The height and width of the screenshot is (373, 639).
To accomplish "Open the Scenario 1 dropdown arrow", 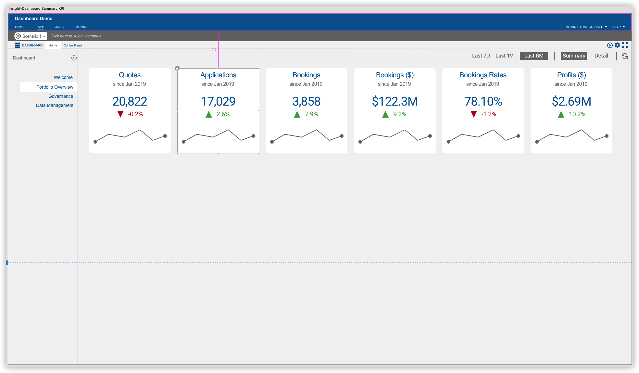I will pos(44,36).
